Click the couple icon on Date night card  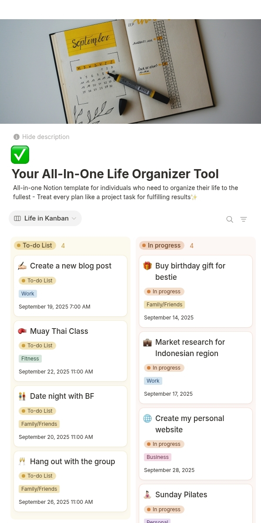click(x=22, y=396)
